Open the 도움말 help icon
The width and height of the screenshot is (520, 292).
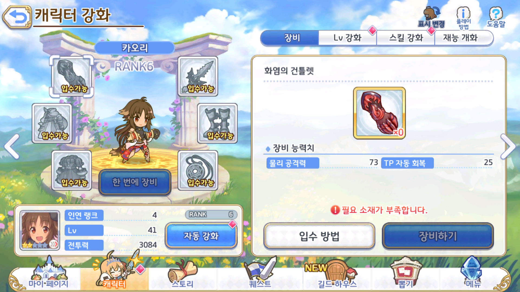click(x=496, y=17)
